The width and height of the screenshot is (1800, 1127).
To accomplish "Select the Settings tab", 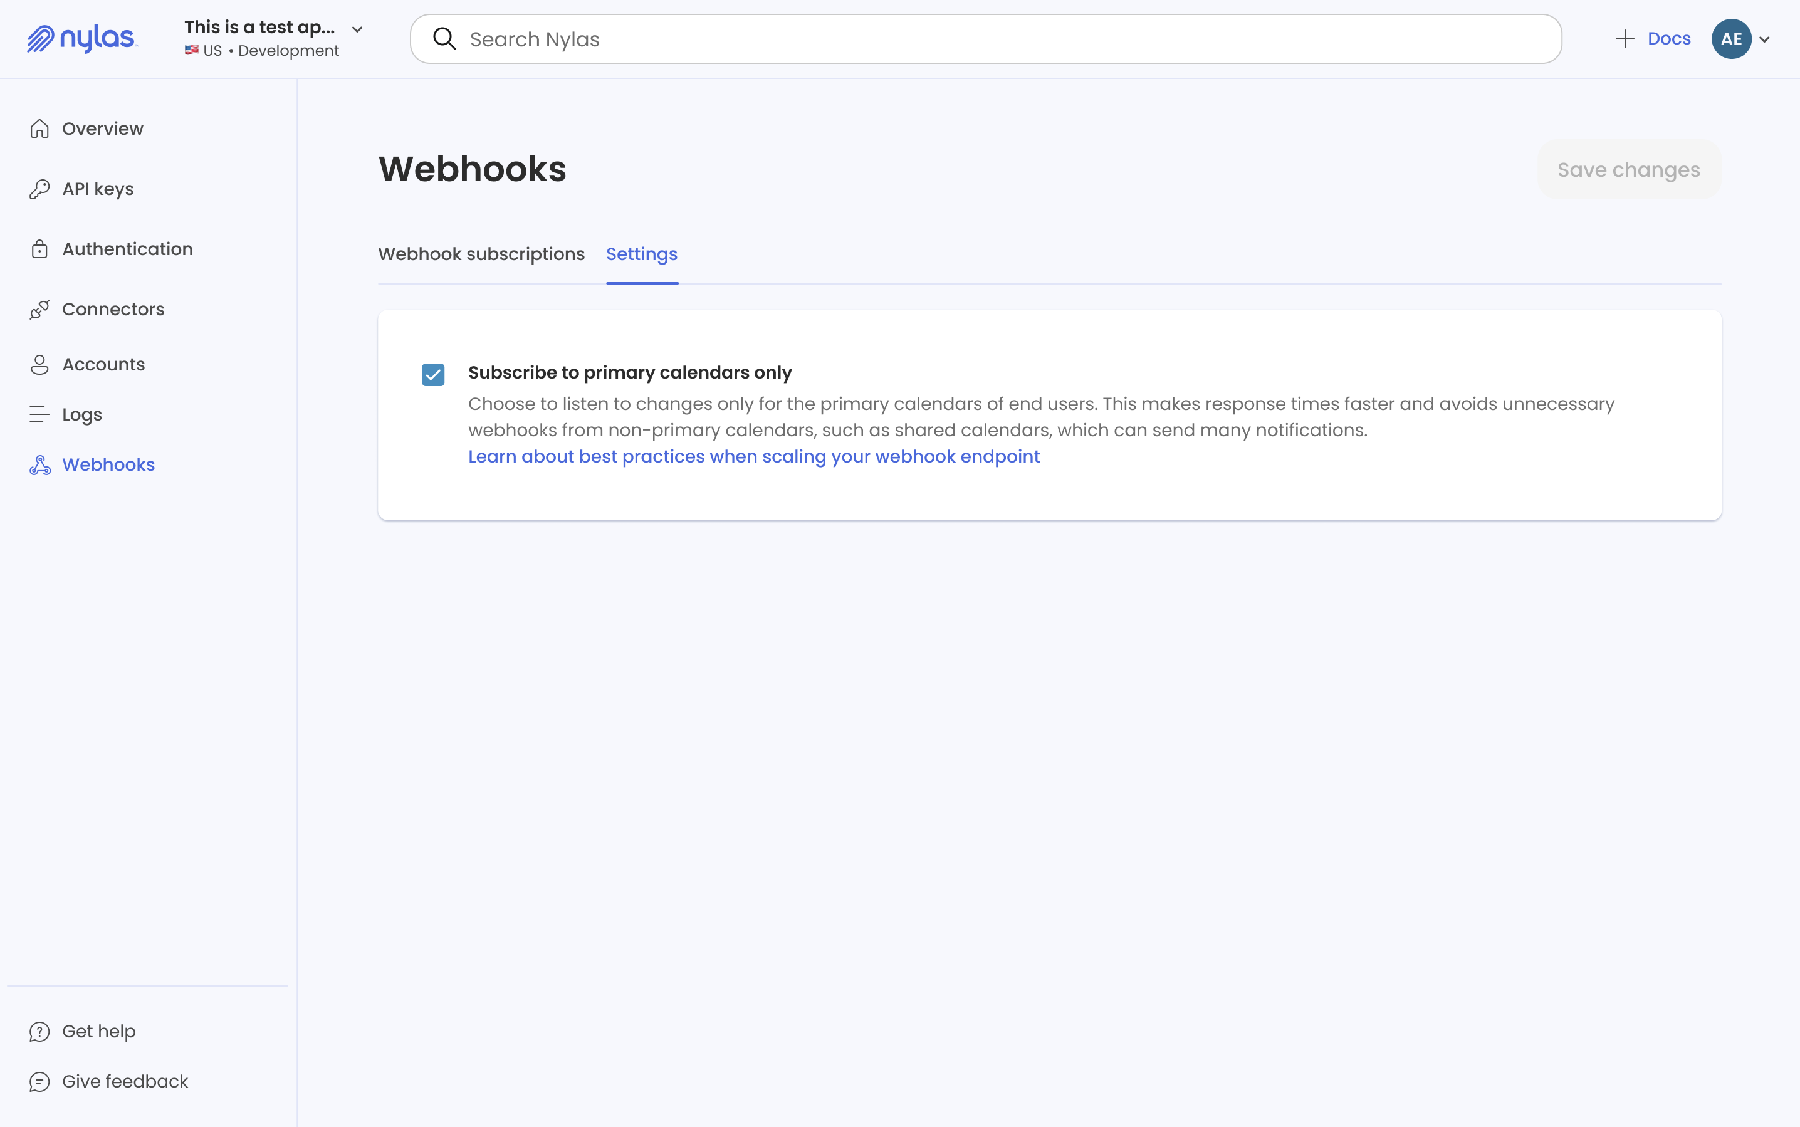I will tap(641, 254).
